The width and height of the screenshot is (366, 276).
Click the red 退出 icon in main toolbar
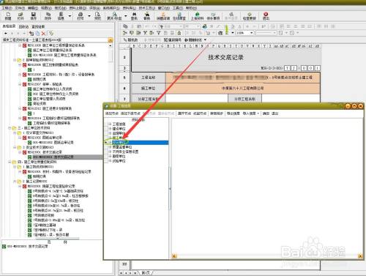[x=266, y=16]
